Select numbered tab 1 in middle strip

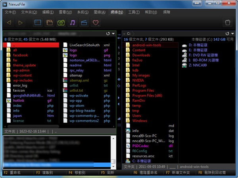pos(119,48)
